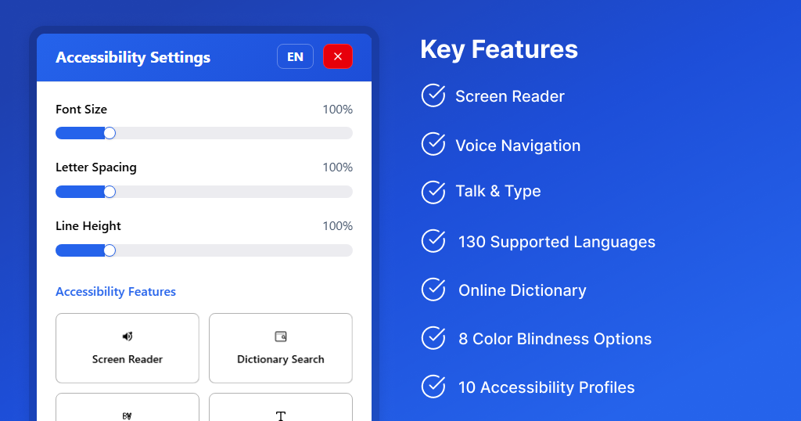
Task: Click the Accessibility Features section heading
Action: tap(116, 292)
